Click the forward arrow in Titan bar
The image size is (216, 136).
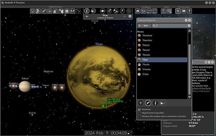pyautogui.click(x=124, y=16)
